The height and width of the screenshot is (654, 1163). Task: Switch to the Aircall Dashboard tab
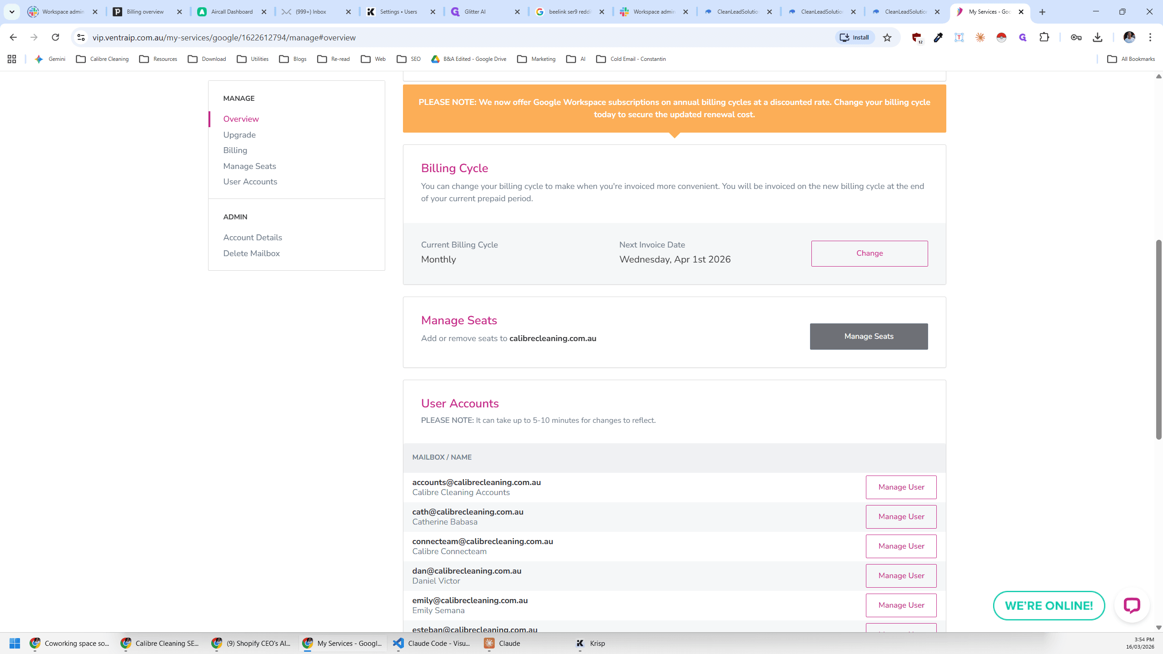point(232,12)
